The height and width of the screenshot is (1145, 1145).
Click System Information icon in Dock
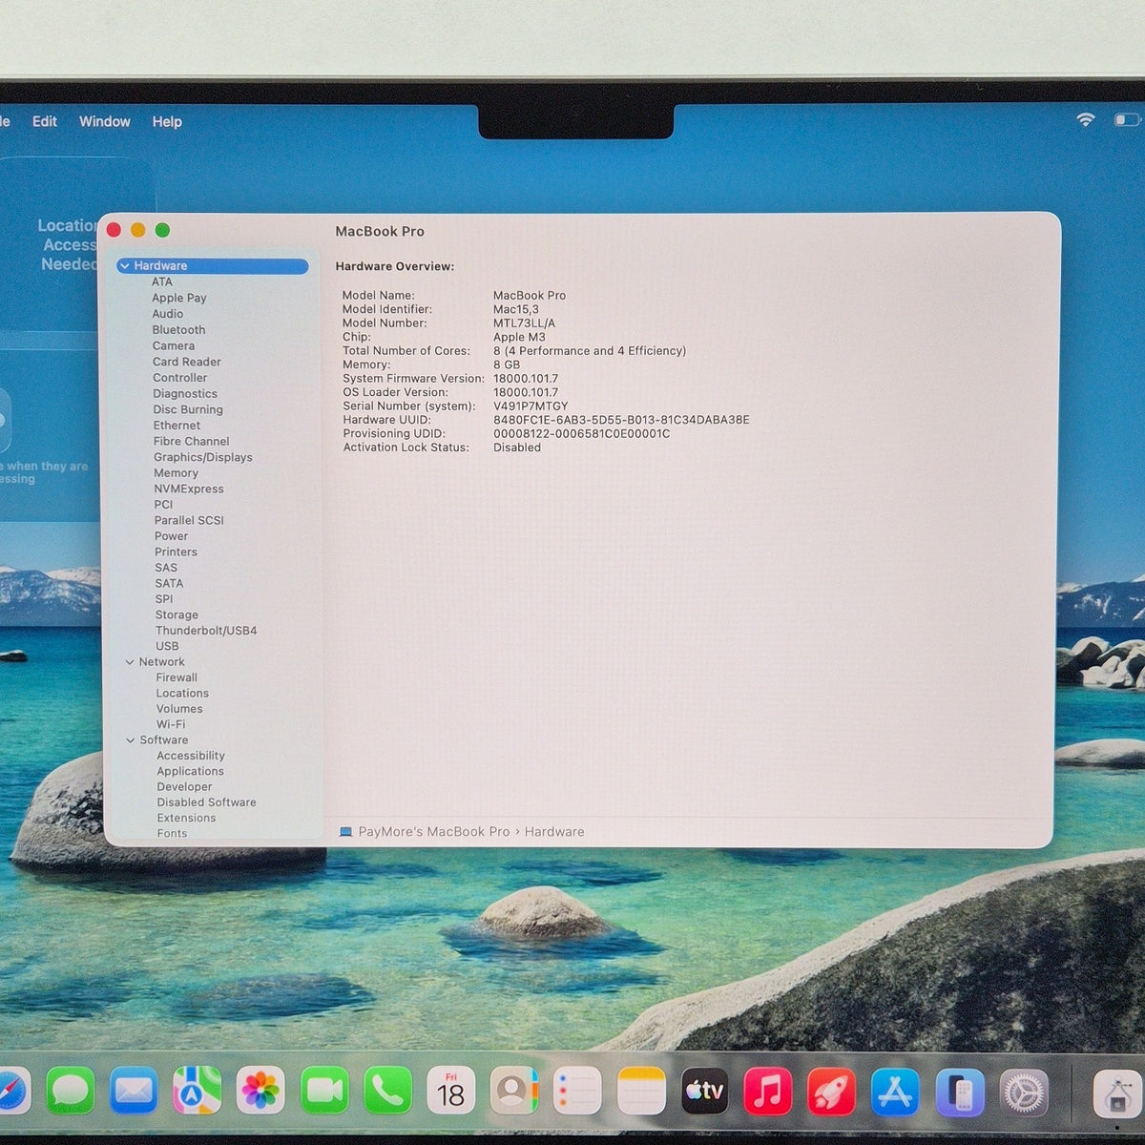coord(1117,1093)
